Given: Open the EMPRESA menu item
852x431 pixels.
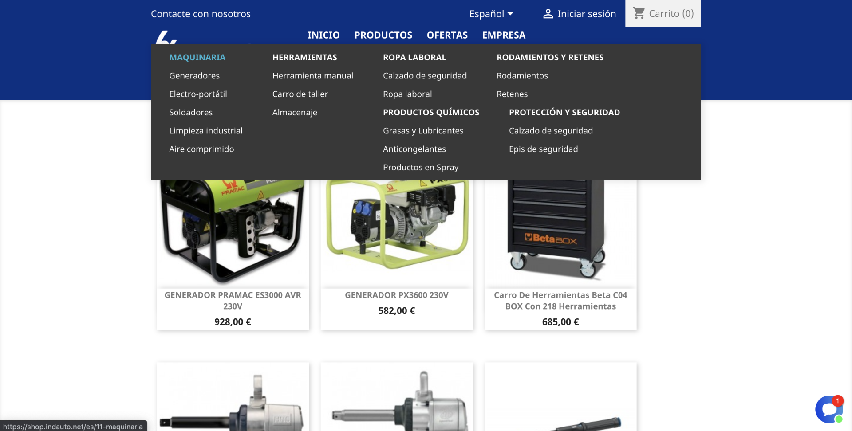Looking at the screenshot, I should [504, 35].
